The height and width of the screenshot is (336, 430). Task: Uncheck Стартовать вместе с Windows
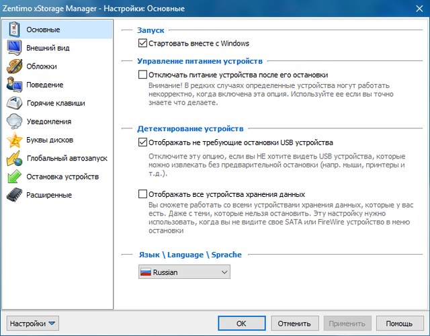[x=142, y=43]
